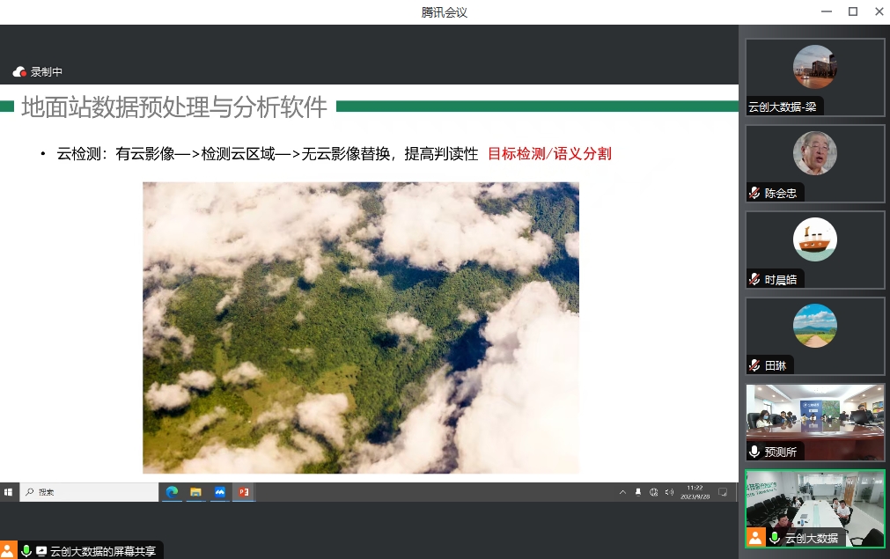Screen dimensions: 890x559
Task: Open PowerPoint icon in shared taskbar
Action: (x=243, y=492)
